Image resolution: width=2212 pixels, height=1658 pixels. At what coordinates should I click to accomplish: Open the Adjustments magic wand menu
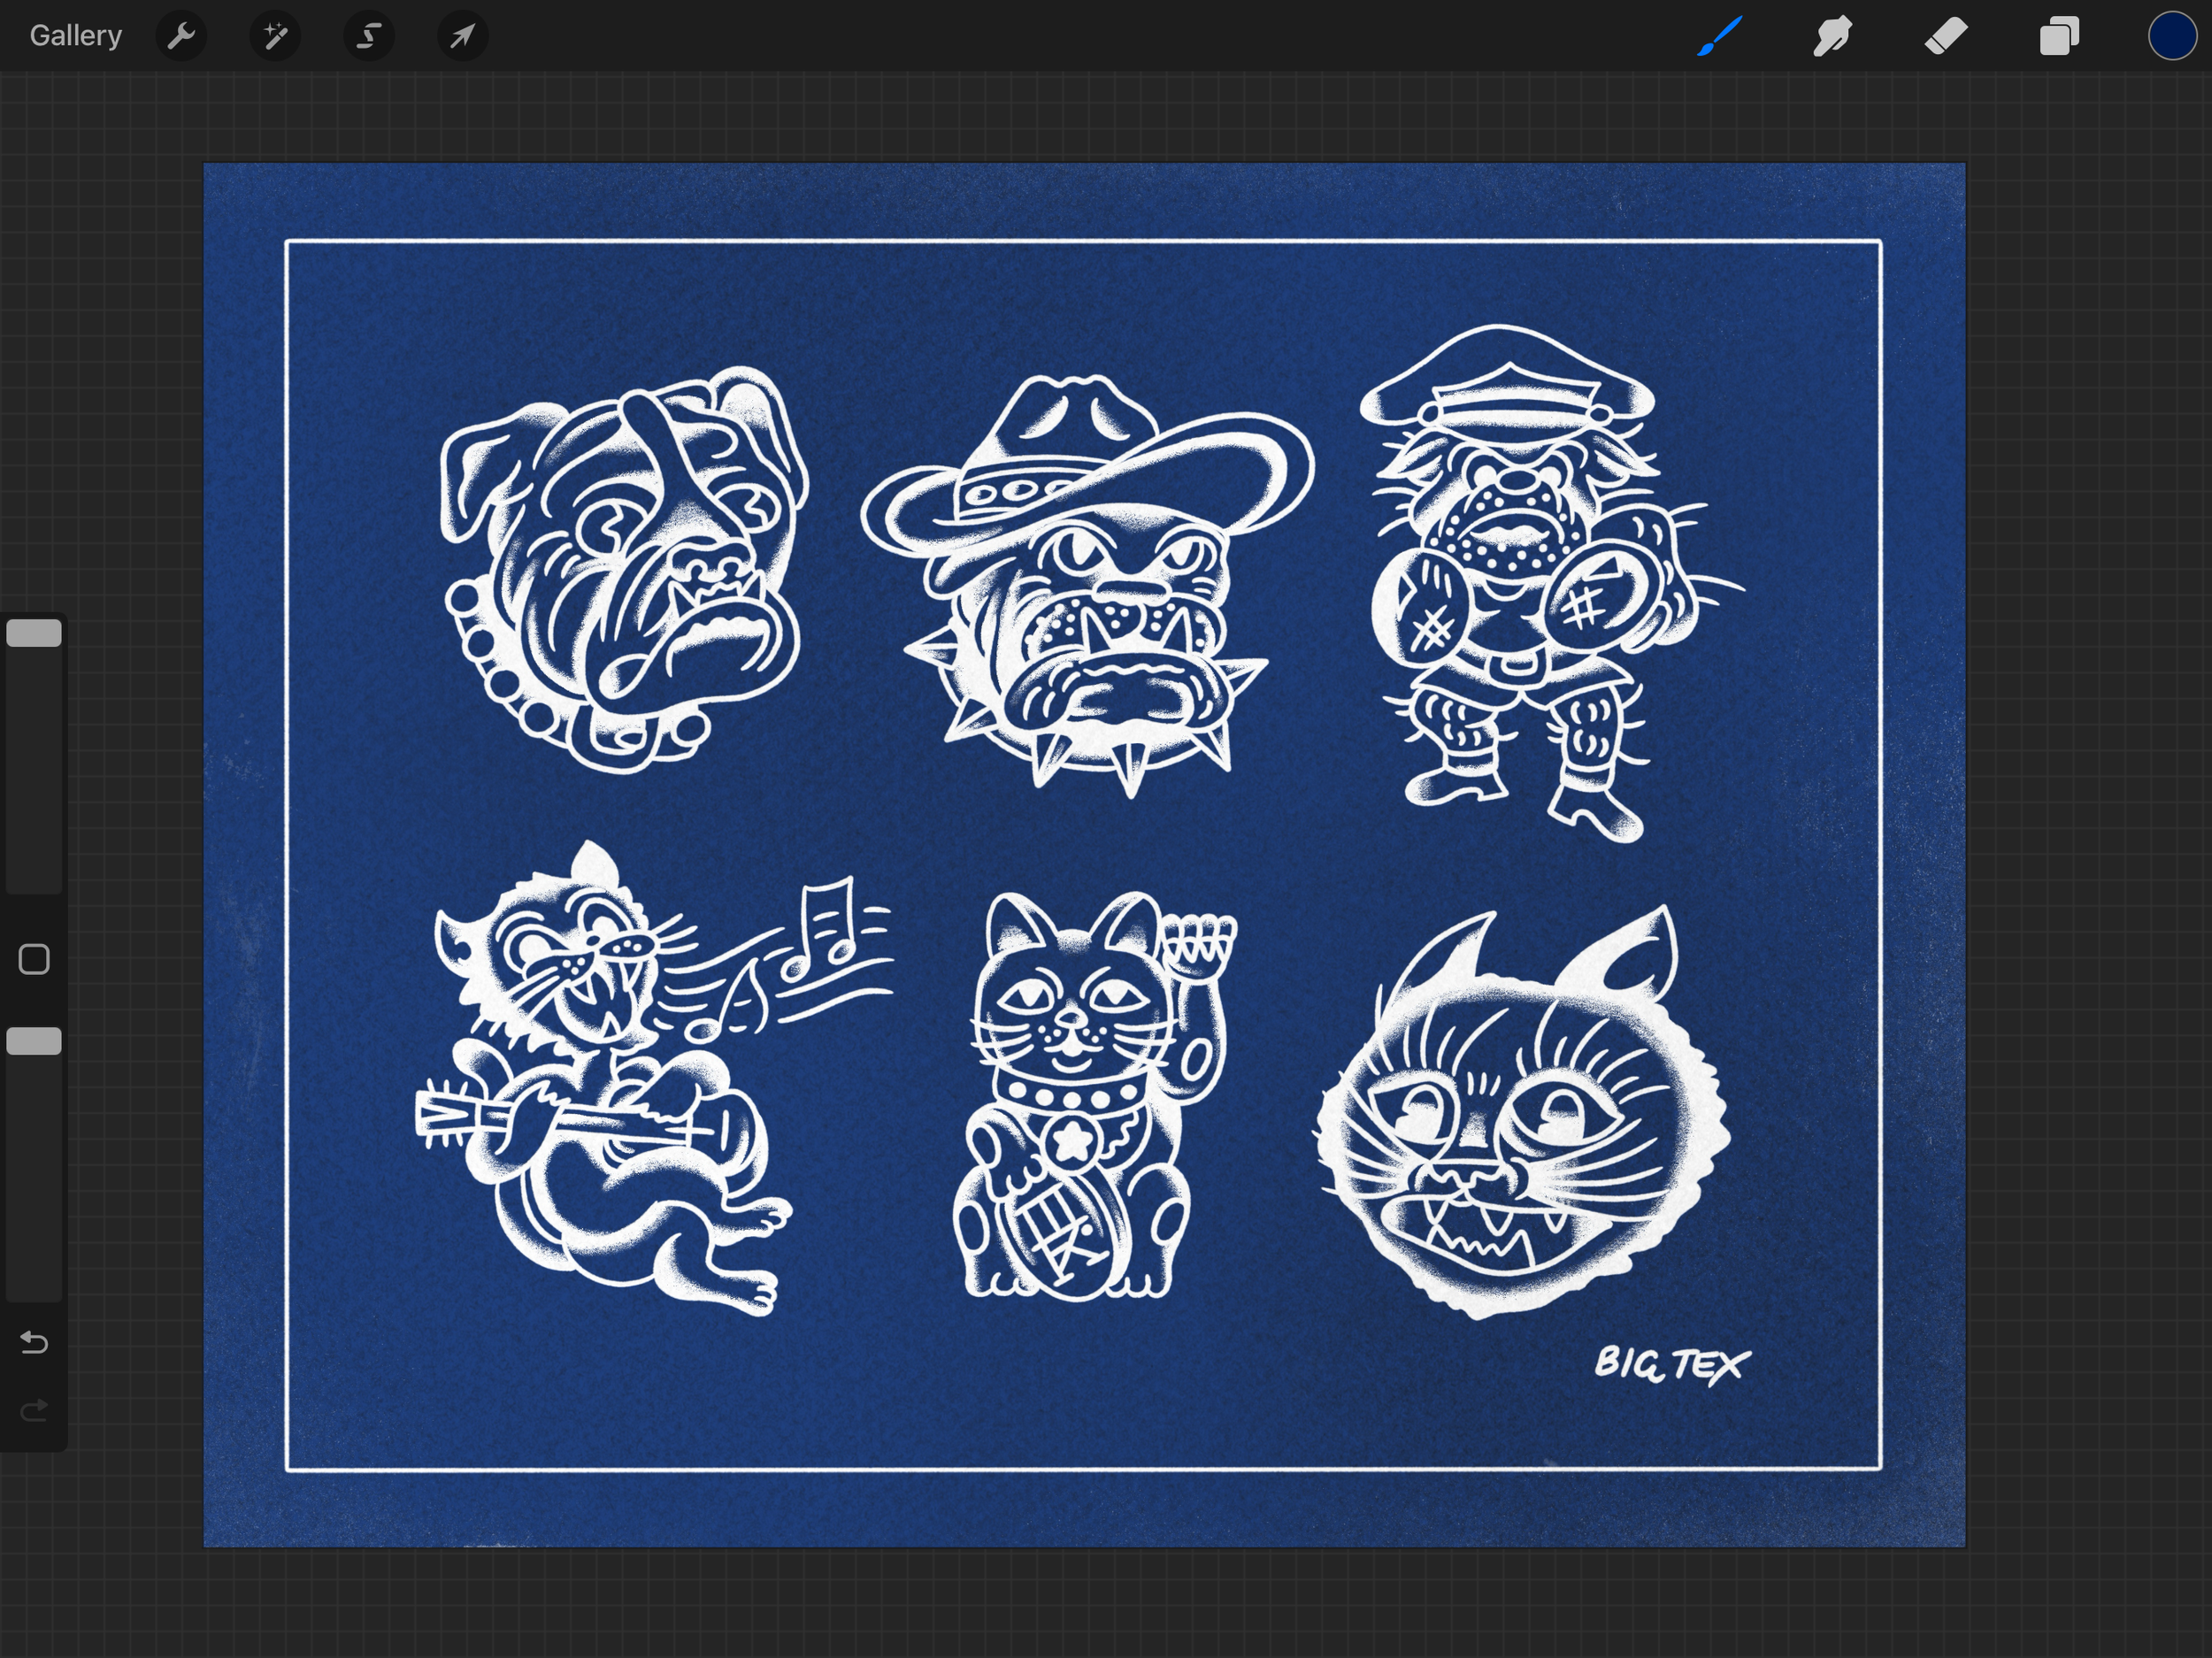275,37
